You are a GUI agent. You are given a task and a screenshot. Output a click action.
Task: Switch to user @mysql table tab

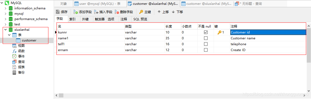coord(100,3)
